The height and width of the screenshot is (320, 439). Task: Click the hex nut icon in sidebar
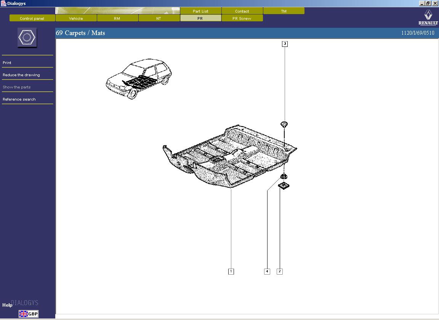pos(27,37)
